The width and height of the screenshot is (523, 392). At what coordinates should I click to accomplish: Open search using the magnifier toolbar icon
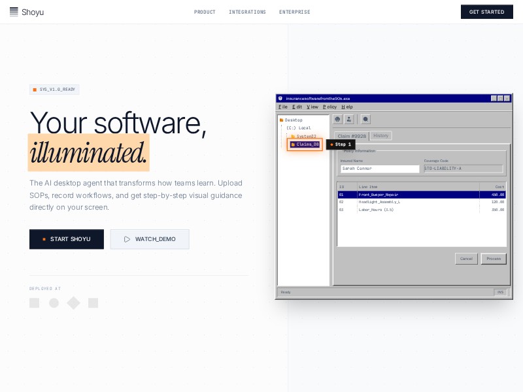[x=365, y=120]
